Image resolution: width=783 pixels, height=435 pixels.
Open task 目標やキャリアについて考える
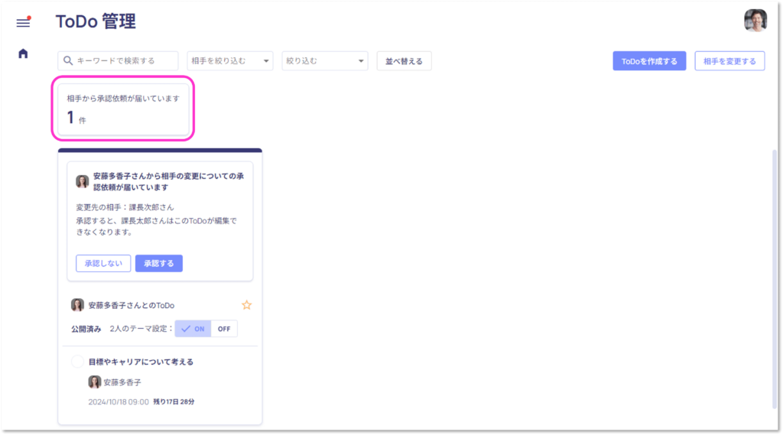click(141, 362)
